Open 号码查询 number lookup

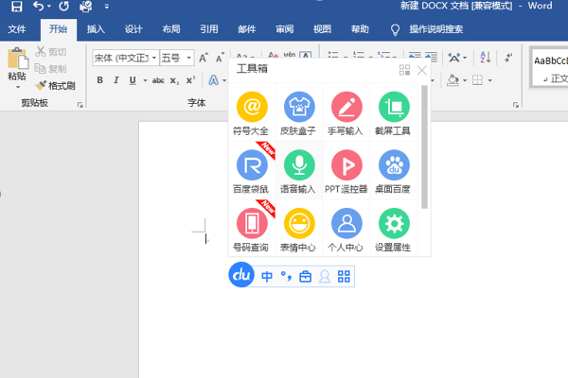(252, 229)
